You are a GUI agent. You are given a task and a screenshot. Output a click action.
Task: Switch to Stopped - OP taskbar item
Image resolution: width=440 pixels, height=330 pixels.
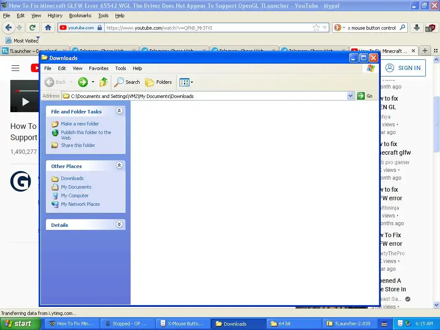127,324
